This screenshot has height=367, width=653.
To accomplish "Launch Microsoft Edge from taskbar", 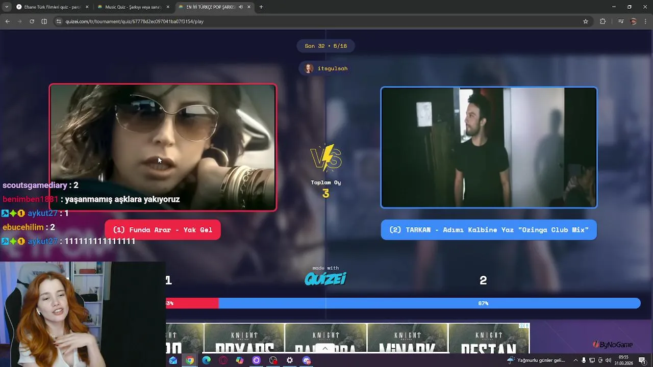I will [x=207, y=360].
